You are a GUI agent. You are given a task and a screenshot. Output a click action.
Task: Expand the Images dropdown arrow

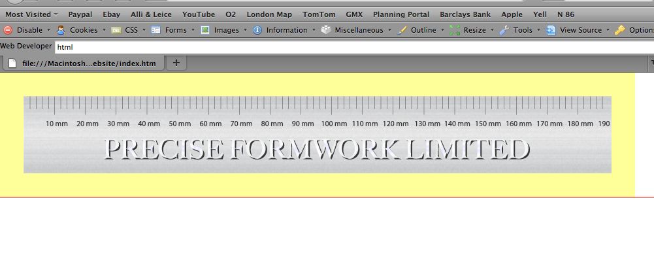tap(245, 30)
